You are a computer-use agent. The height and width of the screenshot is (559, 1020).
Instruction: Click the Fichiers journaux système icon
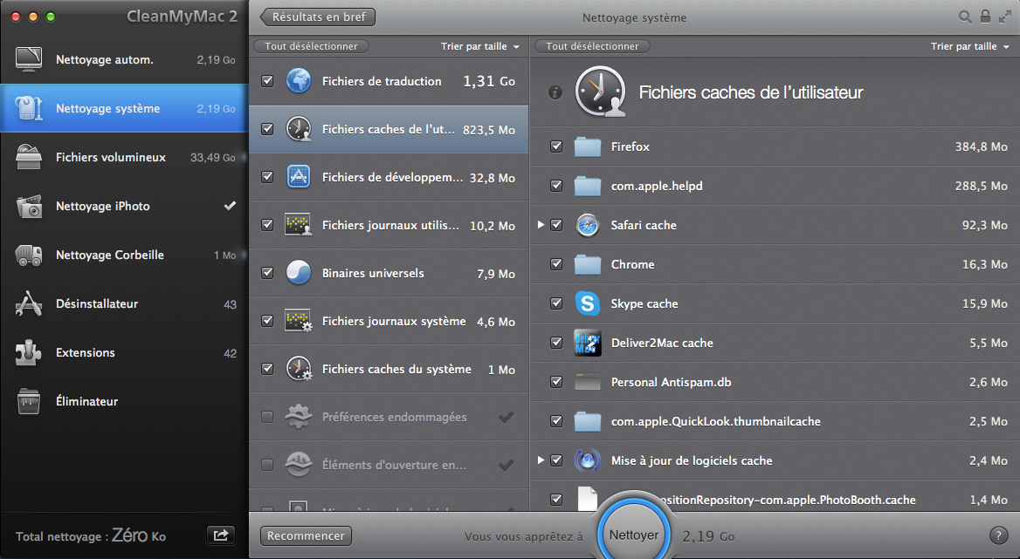point(299,321)
